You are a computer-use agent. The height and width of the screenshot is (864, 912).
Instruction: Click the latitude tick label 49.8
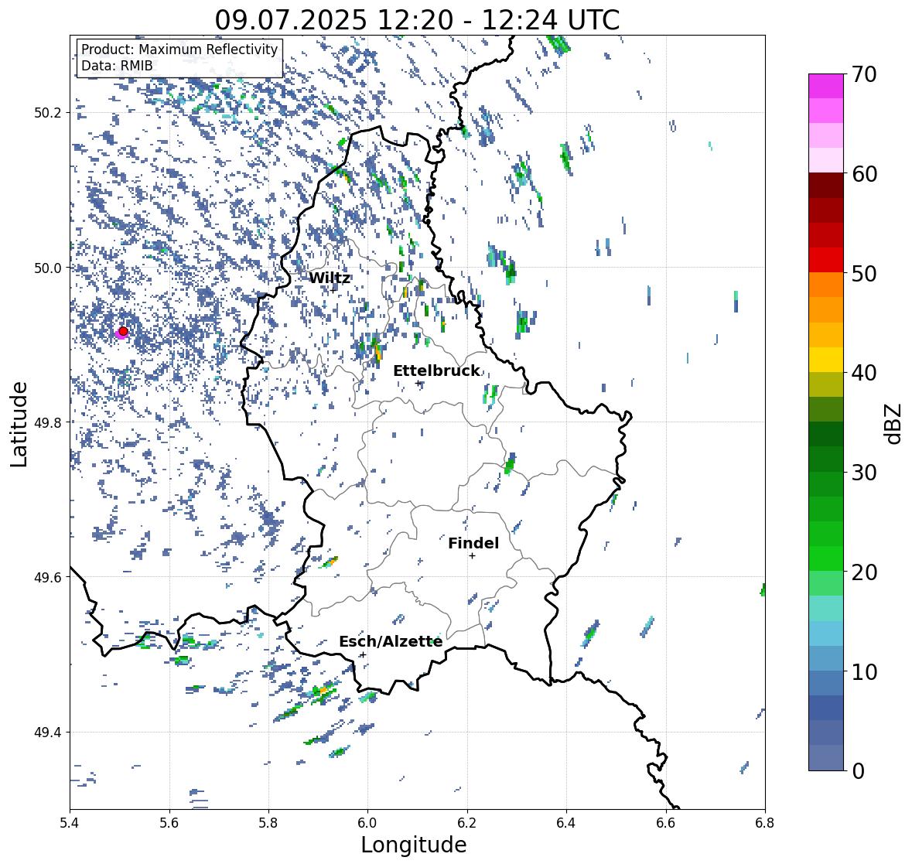48,422
